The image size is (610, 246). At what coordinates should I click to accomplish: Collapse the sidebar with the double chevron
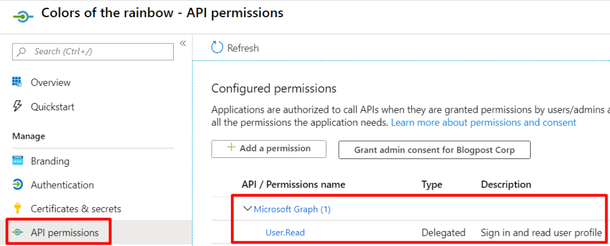(x=183, y=43)
